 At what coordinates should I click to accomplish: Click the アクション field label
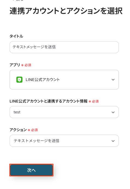click(x=18, y=130)
